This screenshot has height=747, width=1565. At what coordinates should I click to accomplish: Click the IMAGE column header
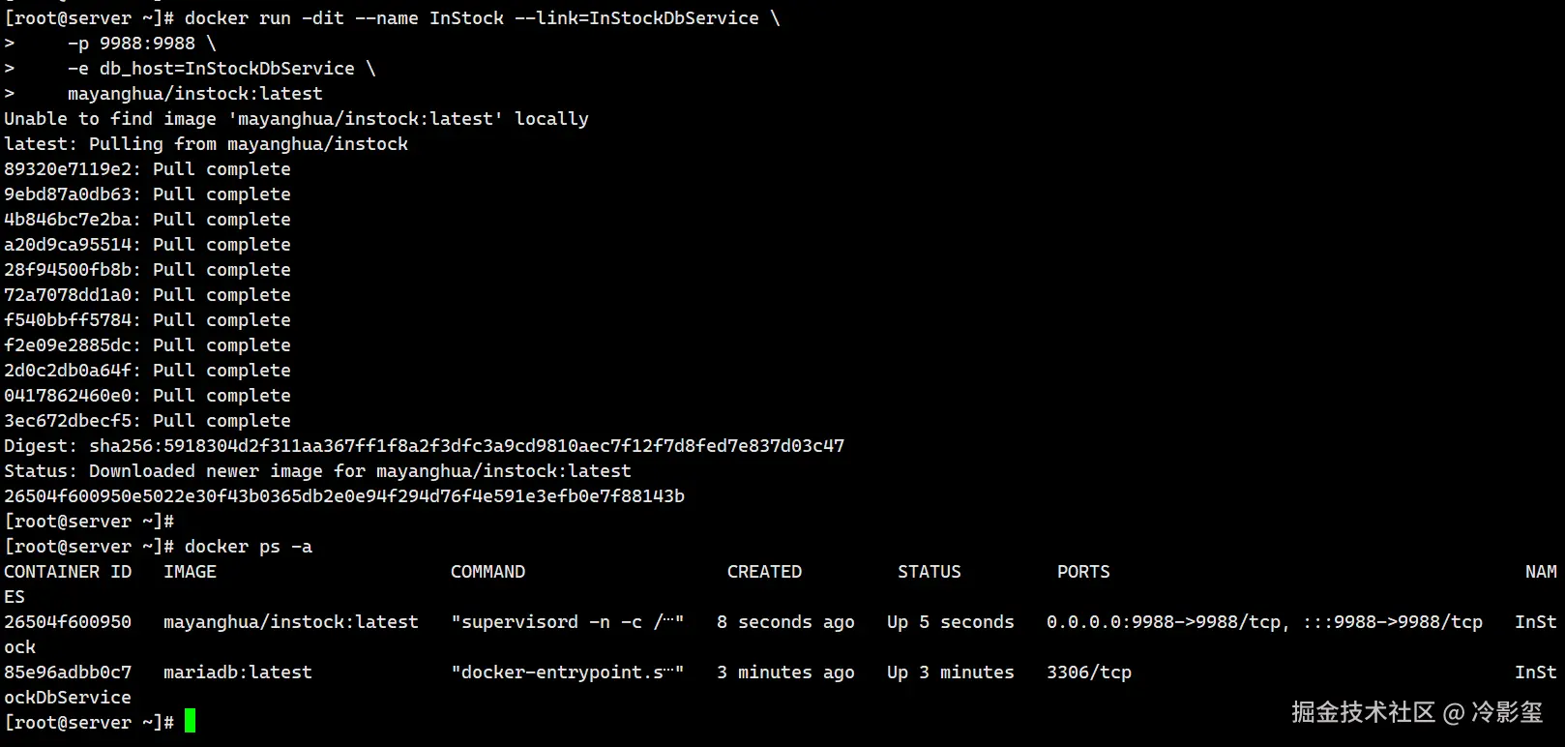pyautogui.click(x=190, y=572)
